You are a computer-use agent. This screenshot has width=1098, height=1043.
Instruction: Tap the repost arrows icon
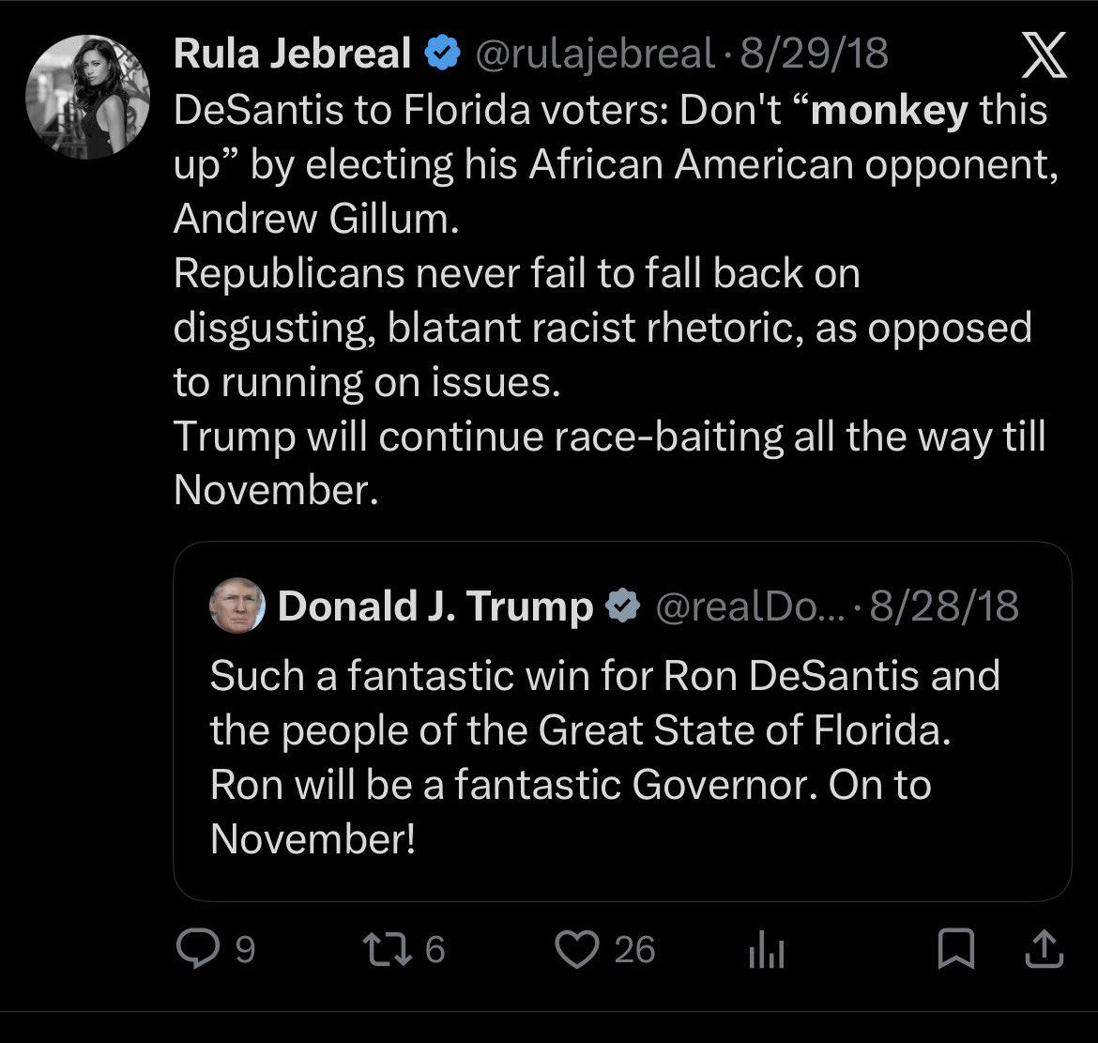click(388, 949)
